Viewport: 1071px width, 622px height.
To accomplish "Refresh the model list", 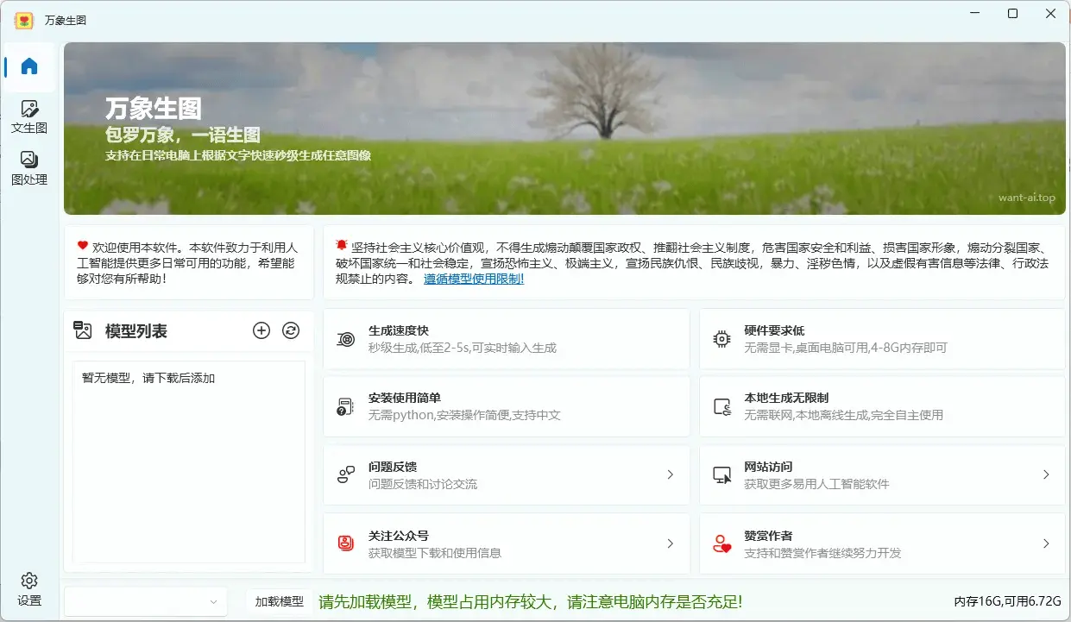I will point(291,330).
